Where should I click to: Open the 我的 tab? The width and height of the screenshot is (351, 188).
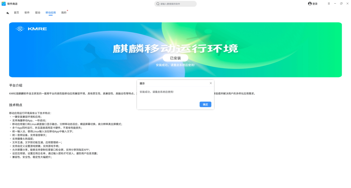[x=64, y=13]
